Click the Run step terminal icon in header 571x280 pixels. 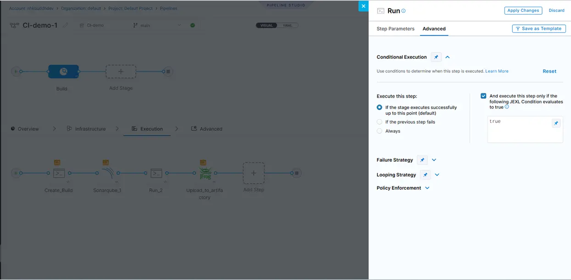381,11
